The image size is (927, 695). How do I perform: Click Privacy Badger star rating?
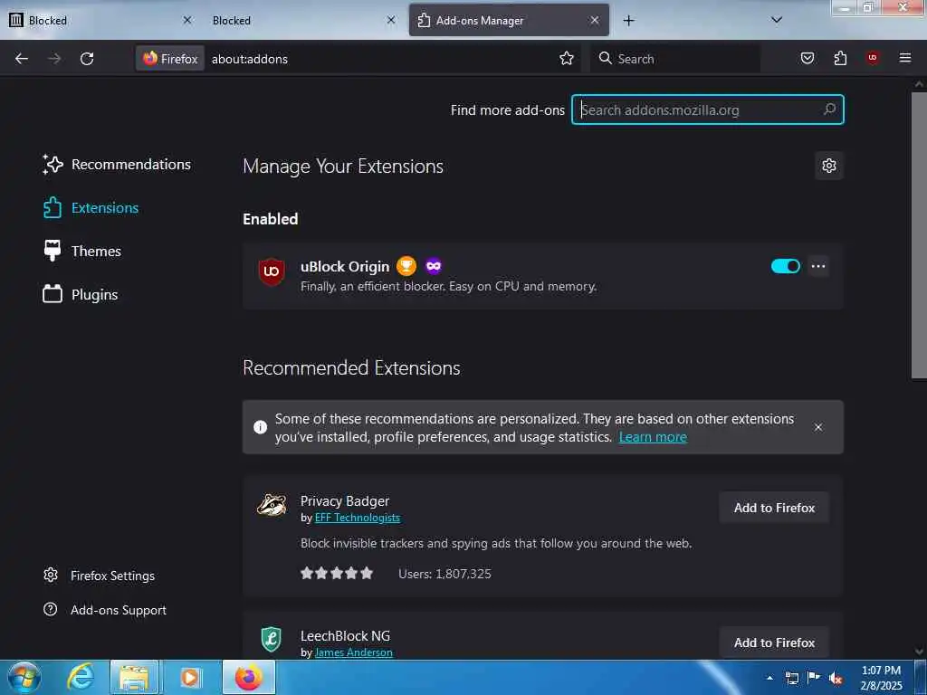[337, 573]
